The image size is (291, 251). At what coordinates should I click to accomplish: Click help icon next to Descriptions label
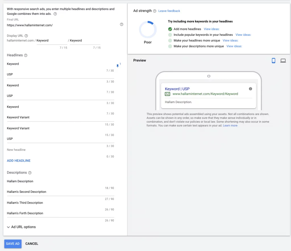point(30,173)
